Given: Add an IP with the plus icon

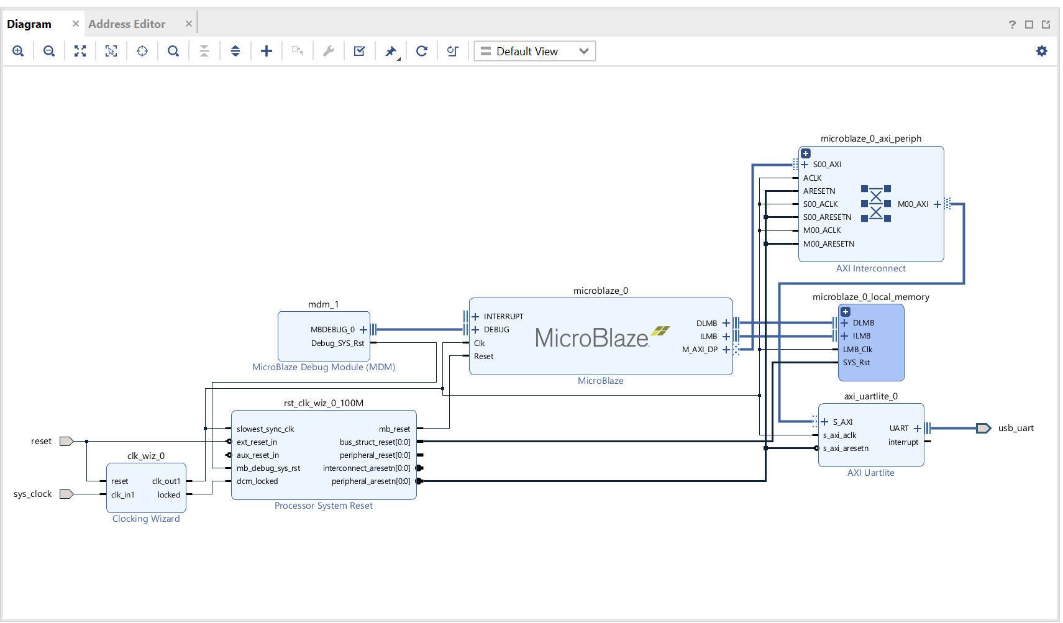Looking at the screenshot, I should point(267,51).
